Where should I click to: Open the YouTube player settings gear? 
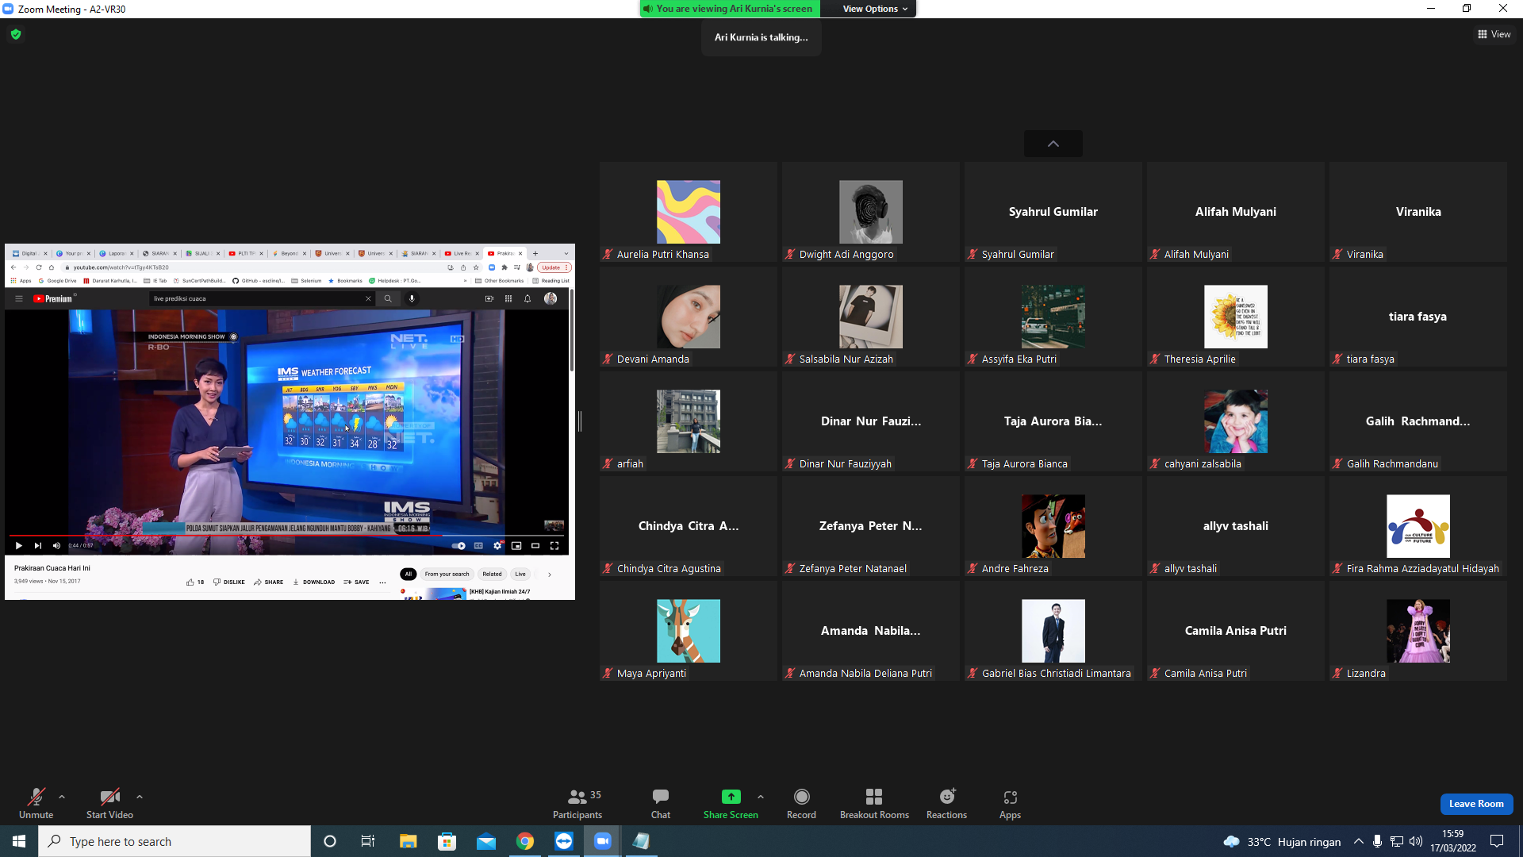tap(497, 545)
